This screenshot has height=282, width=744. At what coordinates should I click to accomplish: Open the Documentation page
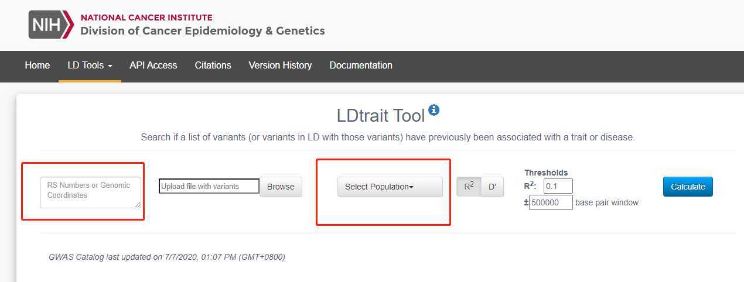(361, 66)
